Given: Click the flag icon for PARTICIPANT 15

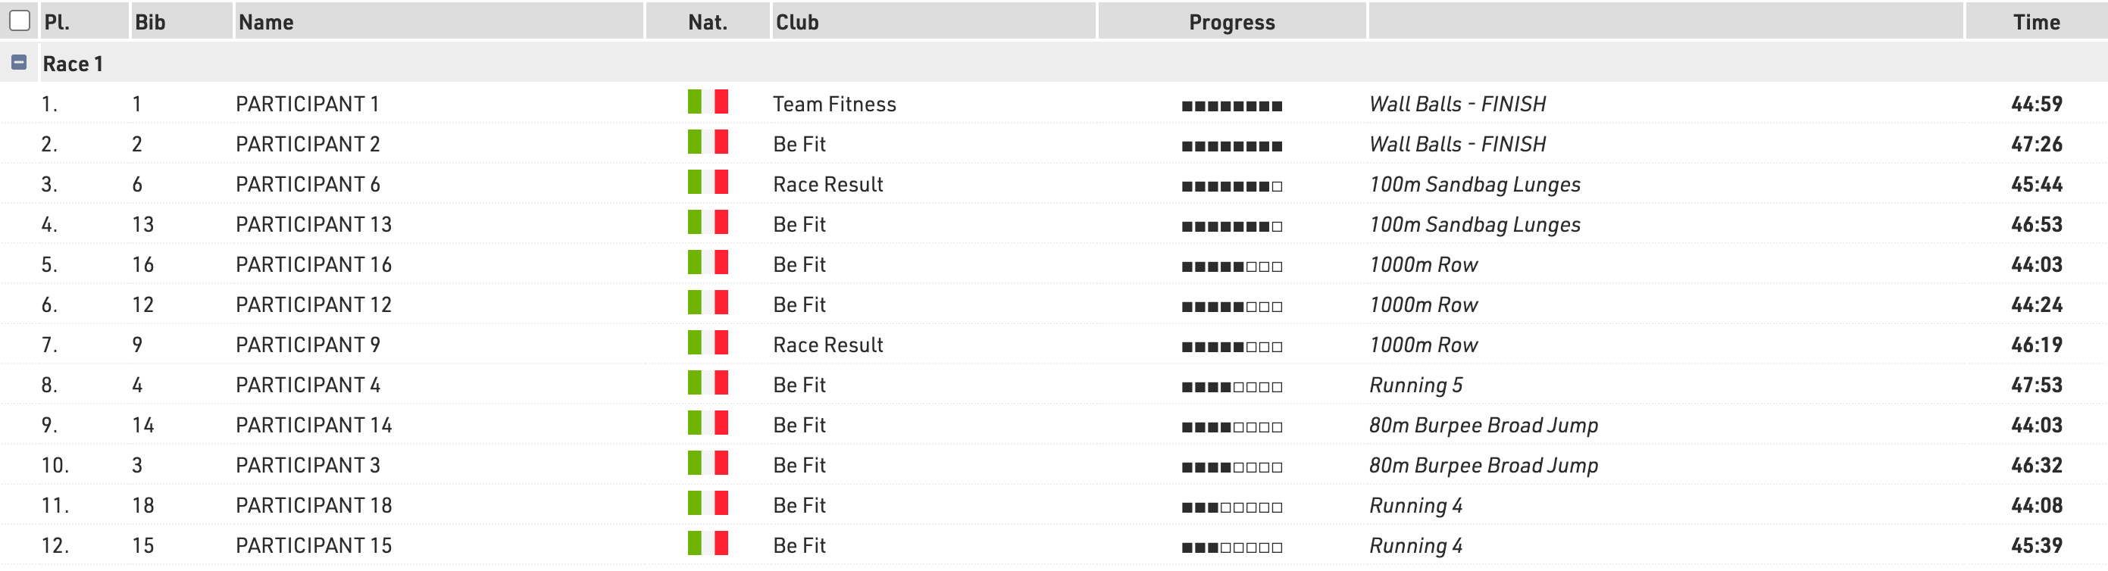Looking at the screenshot, I should (707, 543).
